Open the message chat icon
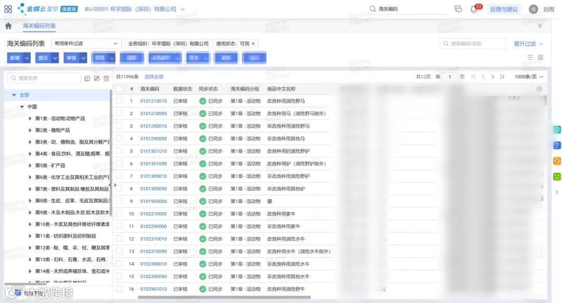The image size is (562, 303). [458, 9]
